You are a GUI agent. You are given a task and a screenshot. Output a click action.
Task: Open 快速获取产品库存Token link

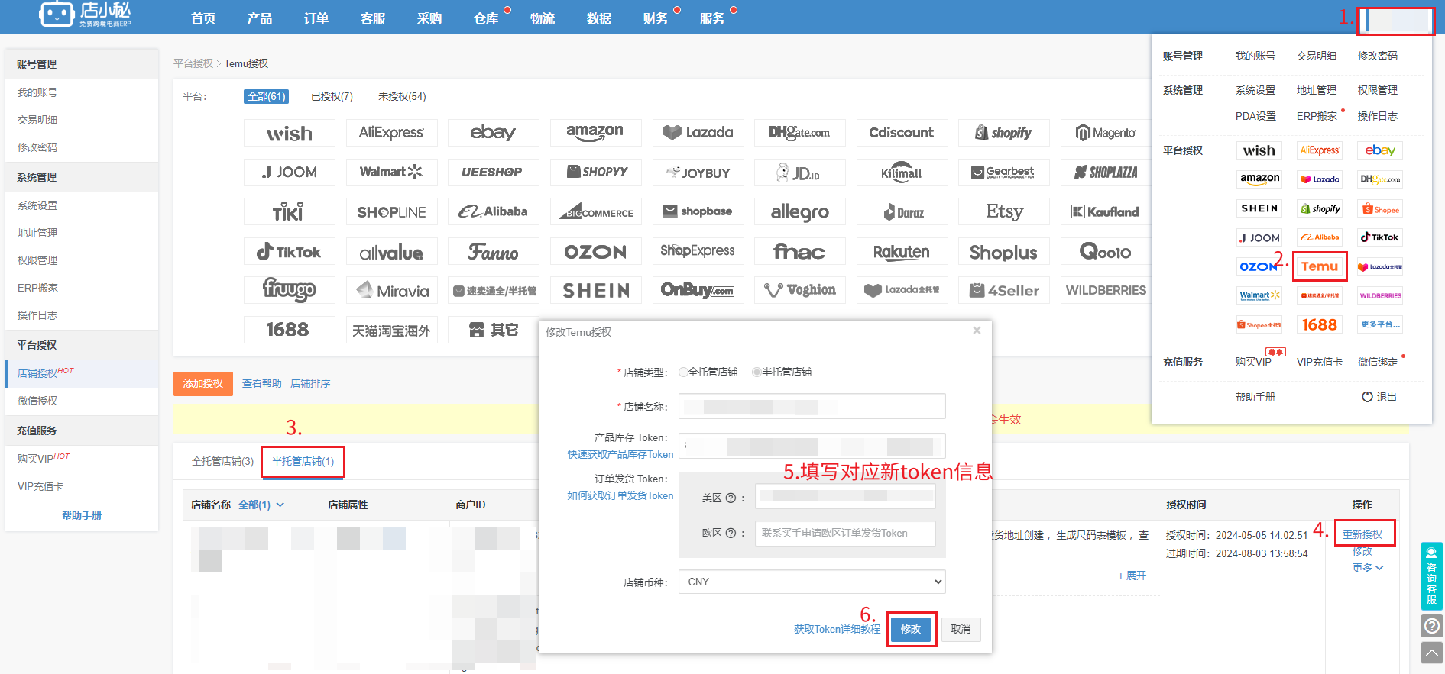pyautogui.click(x=620, y=454)
